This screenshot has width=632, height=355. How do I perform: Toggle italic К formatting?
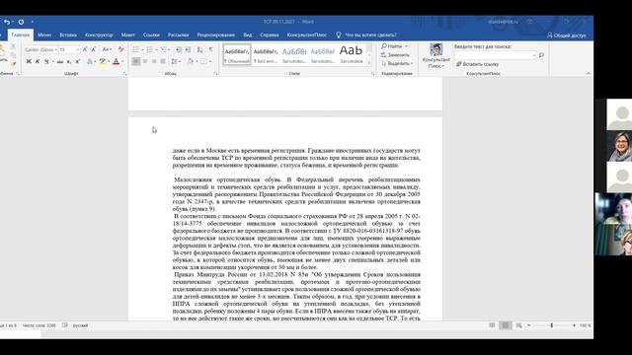coord(38,61)
